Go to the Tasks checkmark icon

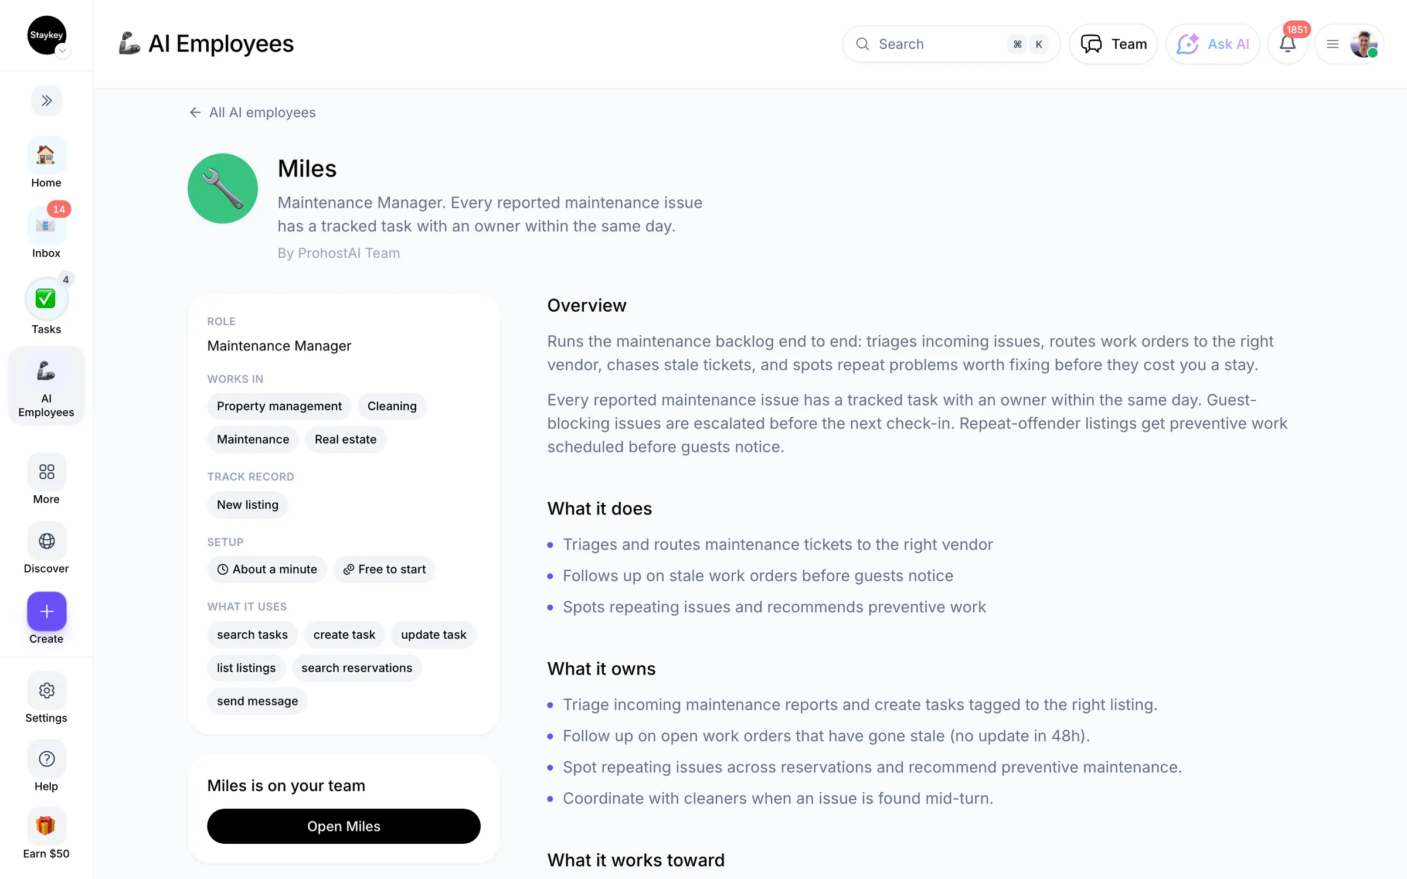tap(46, 298)
